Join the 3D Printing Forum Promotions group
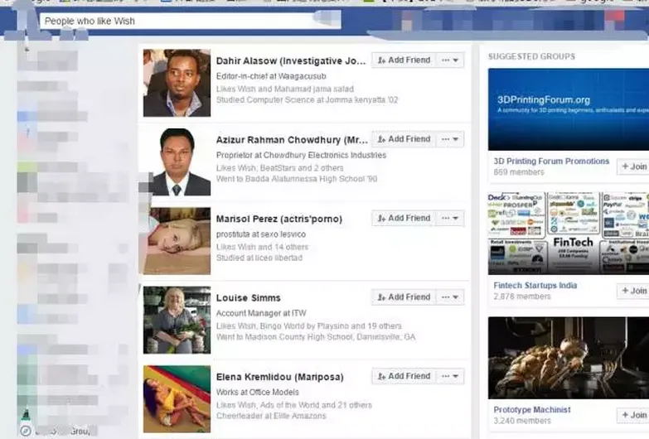Image resolution: width=649 pixels, height=439 pixels. [634, 166]
